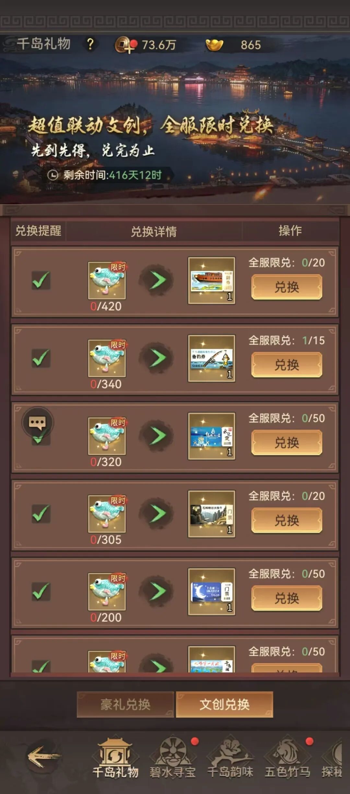The width and height of the screenshot is (350, 794).
Task: Click 兑换 button for moon ticket reward
Action: click(x=287, y=598)
